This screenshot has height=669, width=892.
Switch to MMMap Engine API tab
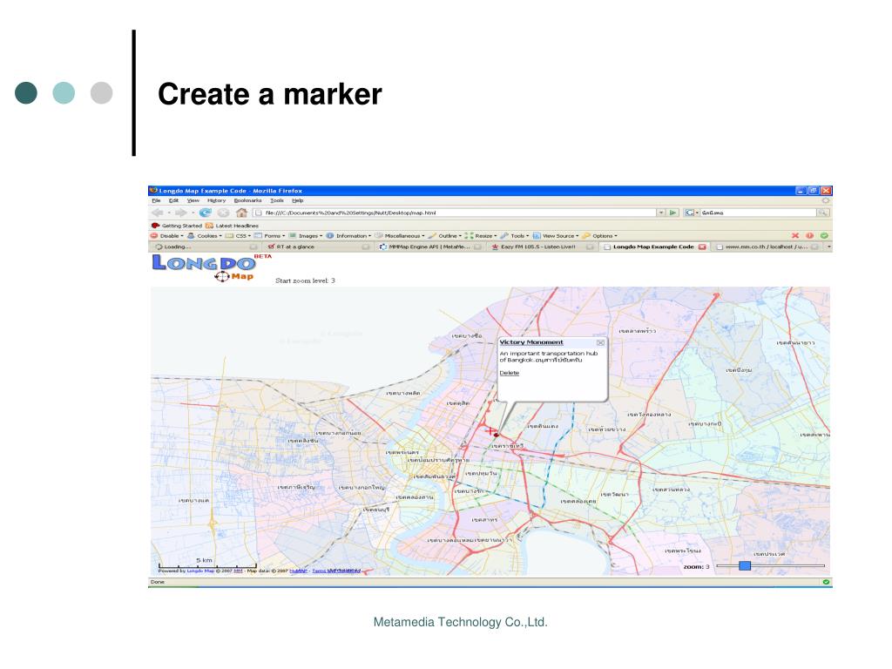[429, 247]
